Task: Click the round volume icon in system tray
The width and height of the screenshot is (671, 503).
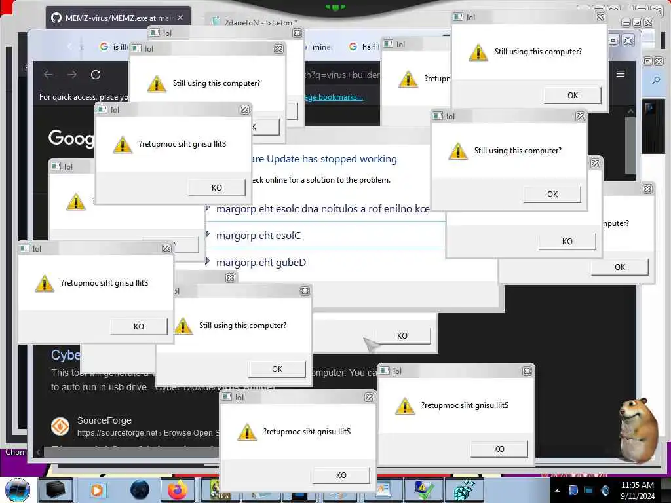Action: (x=605, y=490)
